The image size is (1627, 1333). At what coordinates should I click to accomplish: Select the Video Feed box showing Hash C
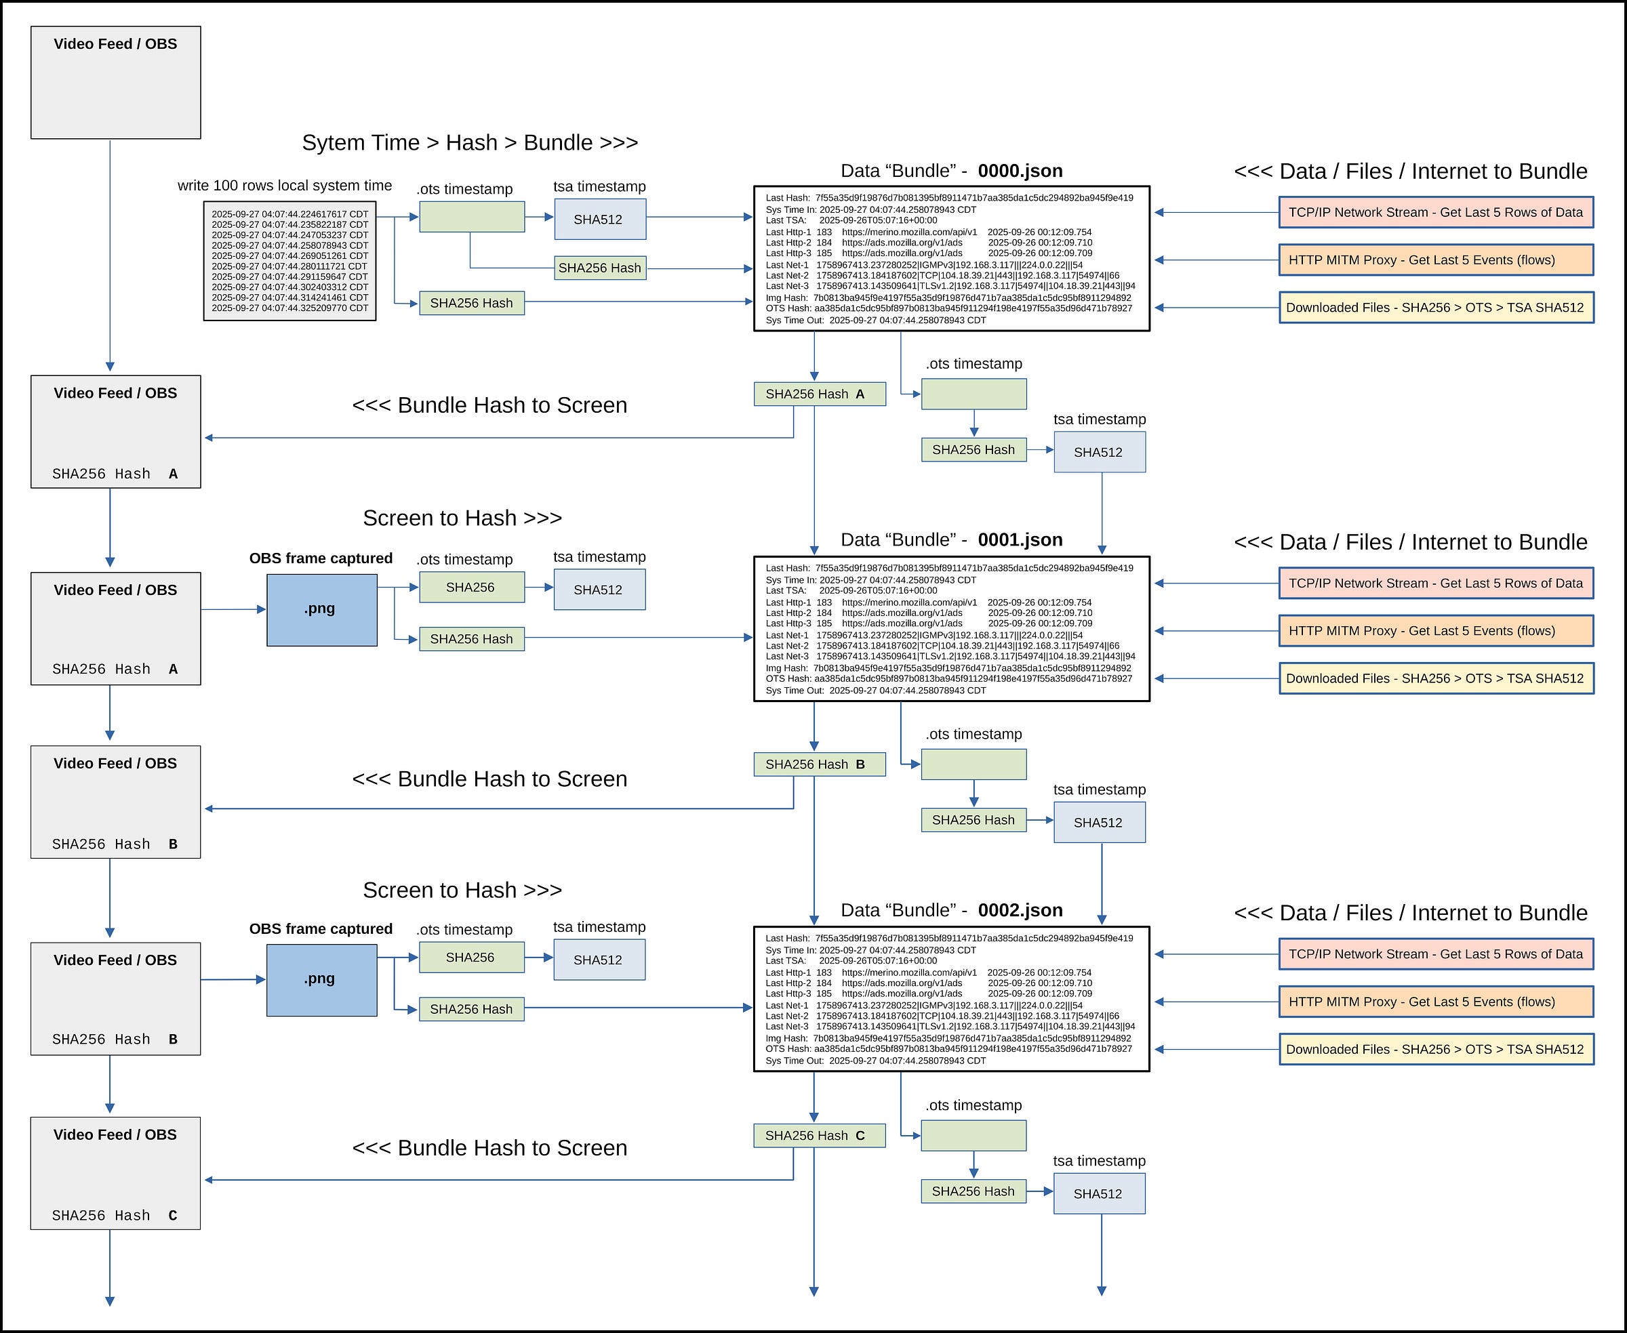[115, 1172]
